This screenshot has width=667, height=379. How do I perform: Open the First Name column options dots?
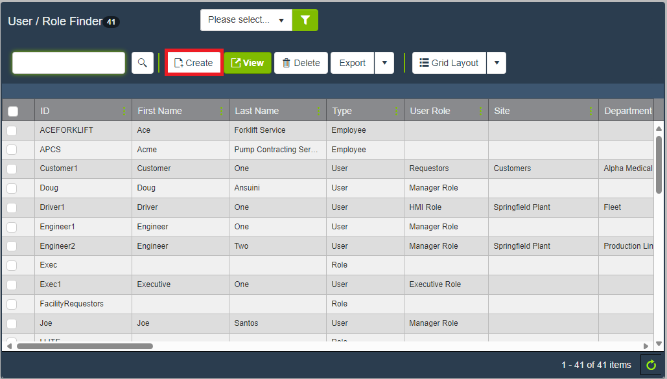[222, 111]
